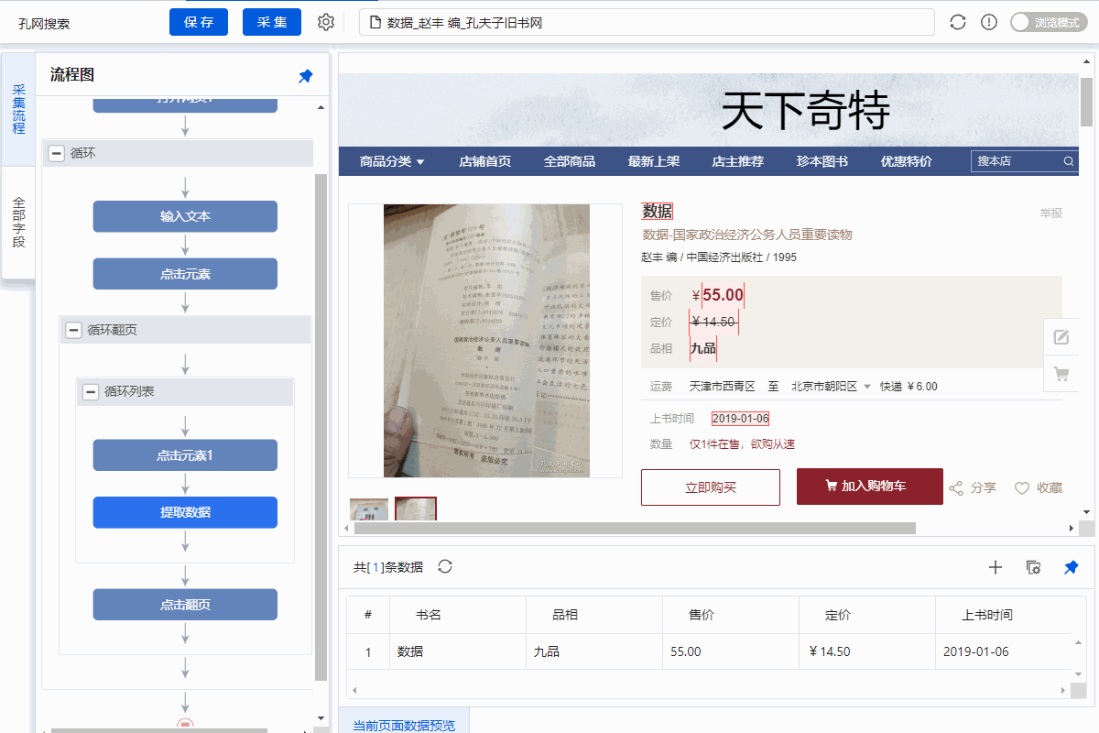Select the second highlighted book thumbnail

tap(416, 509)
